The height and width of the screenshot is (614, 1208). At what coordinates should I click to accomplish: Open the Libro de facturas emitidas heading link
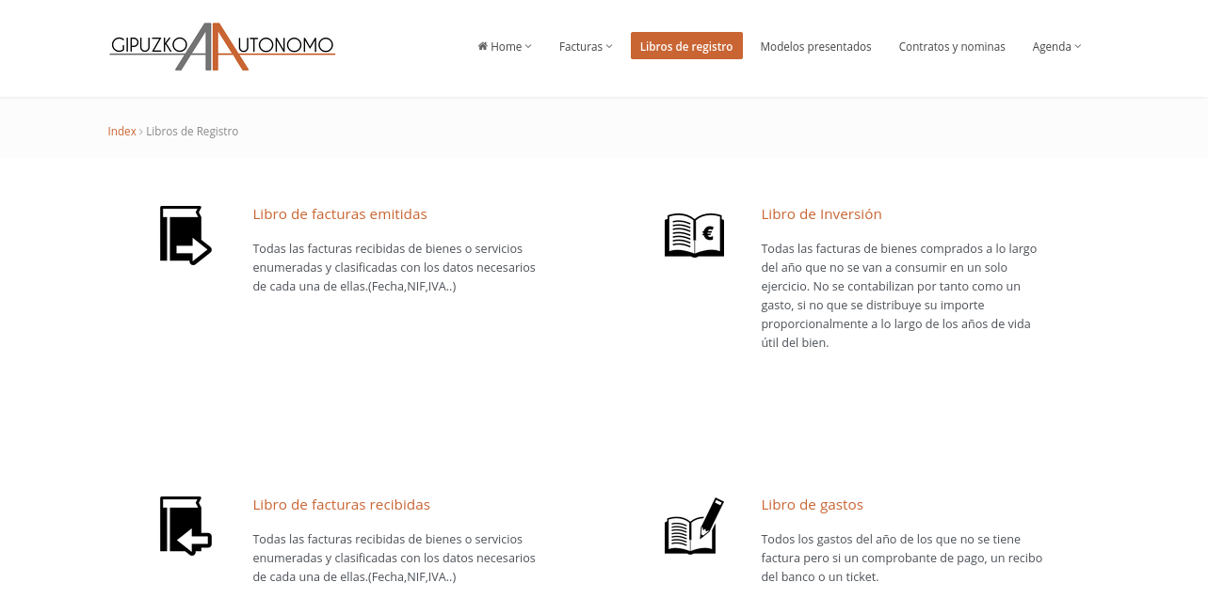[x=339, y=213]
